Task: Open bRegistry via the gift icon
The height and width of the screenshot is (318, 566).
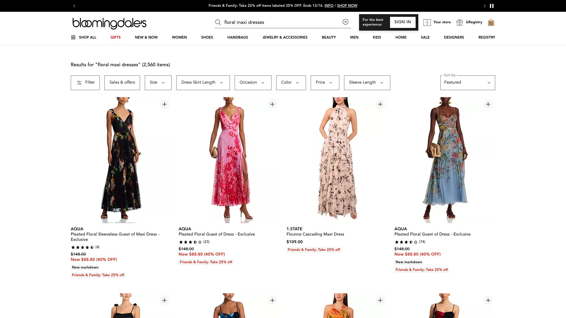Action: pyautogui.click(x=460, y=22)
